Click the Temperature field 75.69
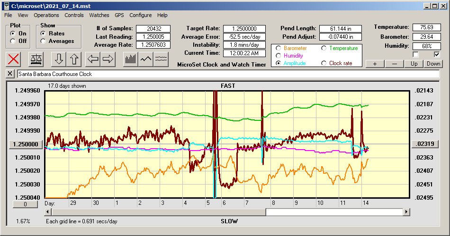Viewport: 450px width, 236px height. (x=426, y=27)
